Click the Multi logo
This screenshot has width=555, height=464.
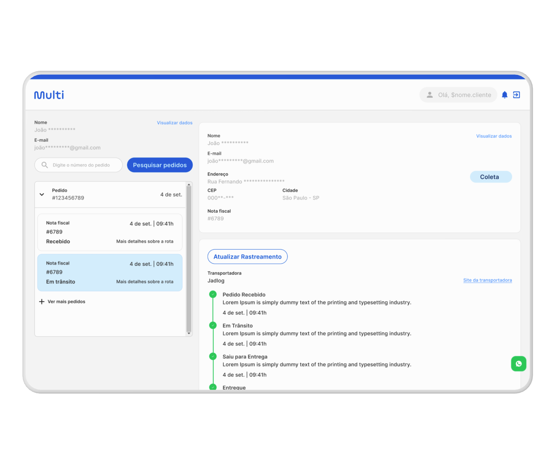tap(49, 95)
